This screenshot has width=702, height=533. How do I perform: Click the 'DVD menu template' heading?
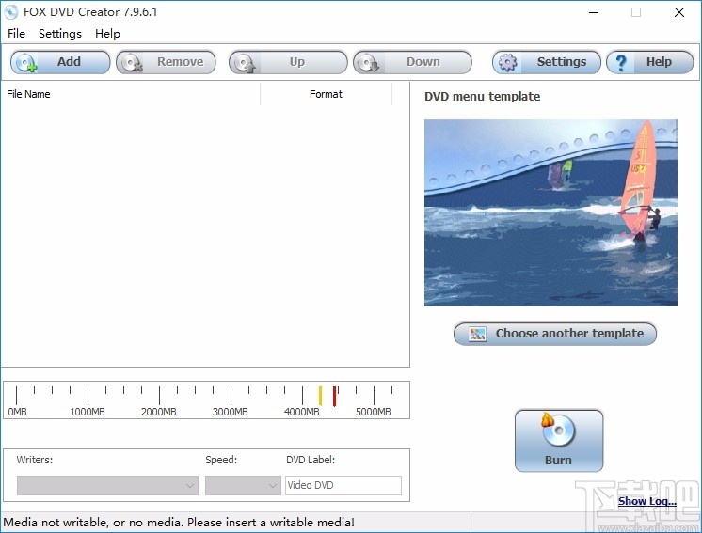pos(482,97)
